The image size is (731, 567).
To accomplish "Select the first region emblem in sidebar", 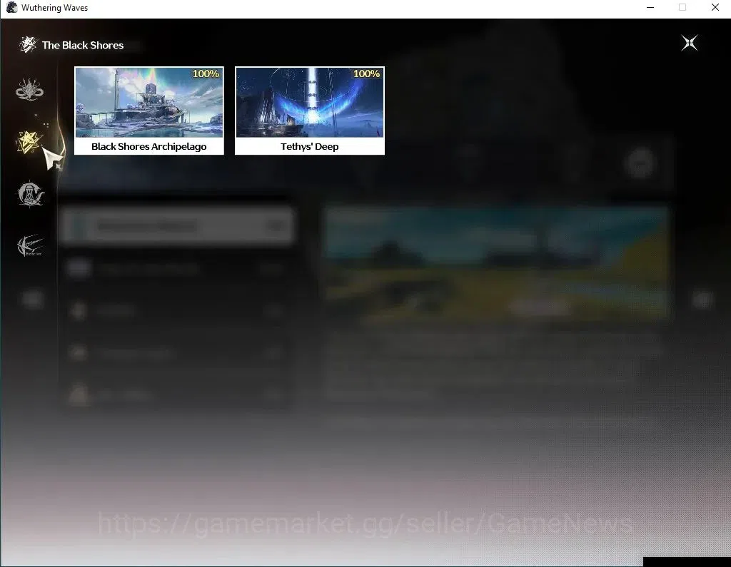I will click(x=29, y=89).
